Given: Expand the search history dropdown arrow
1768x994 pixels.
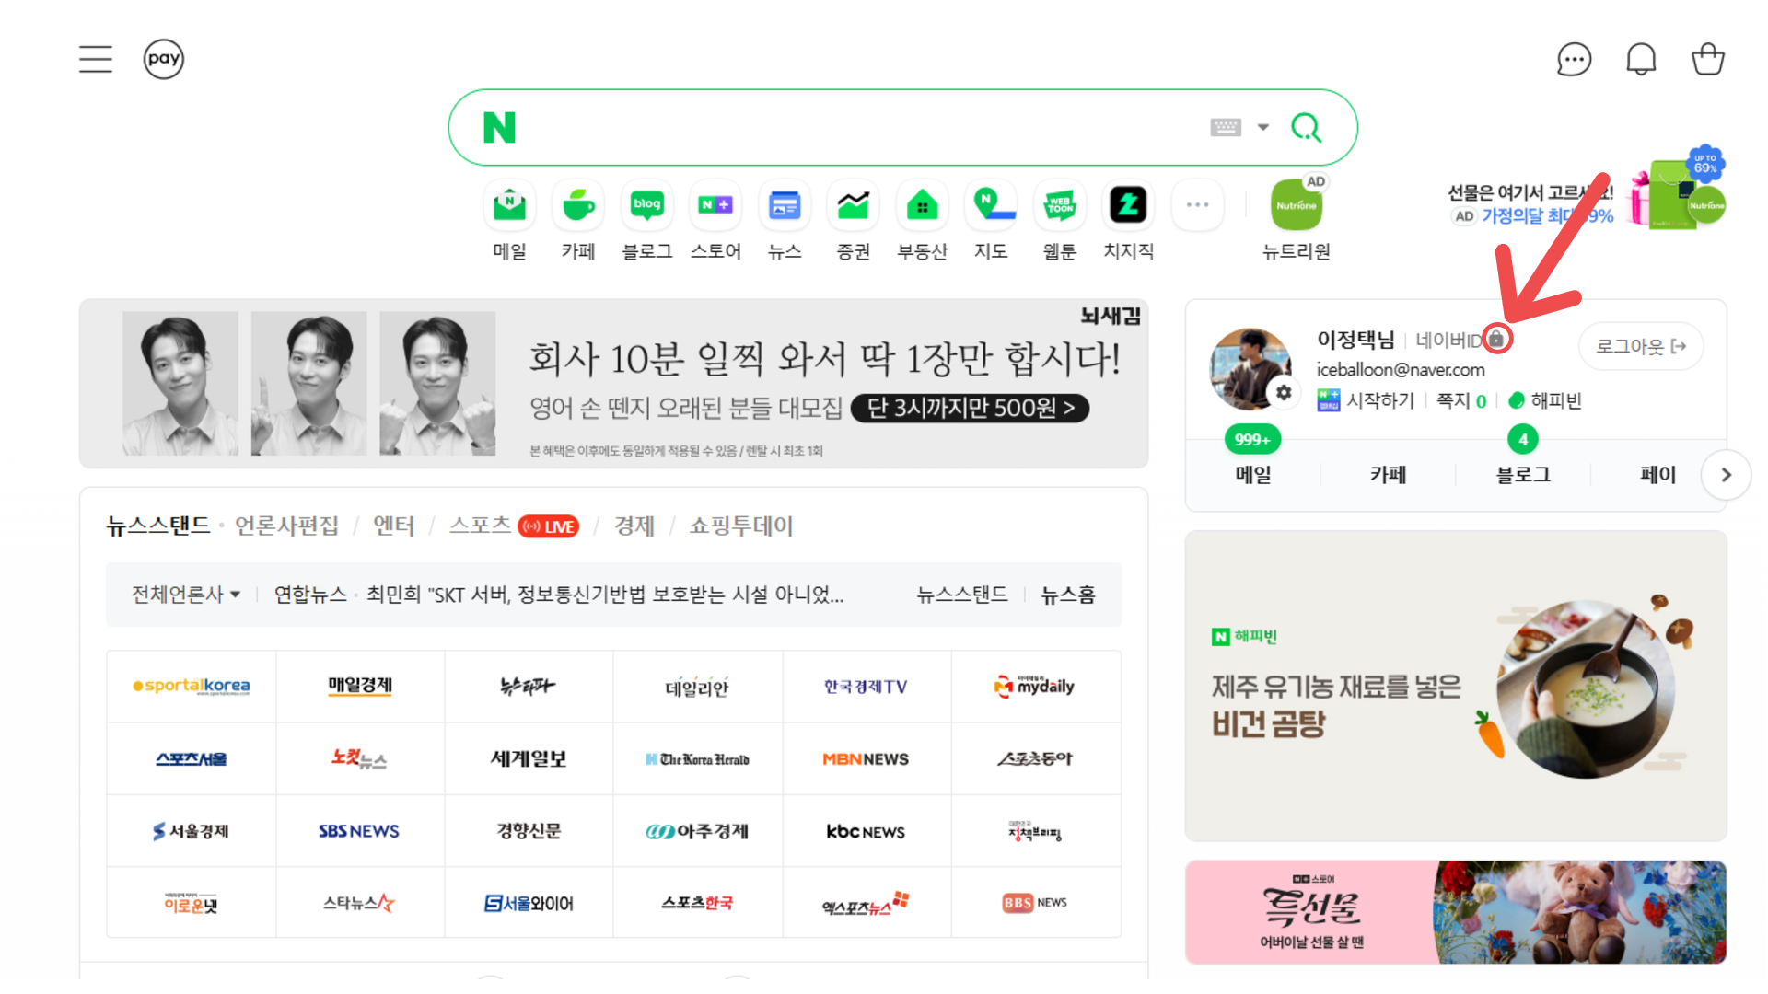Looking at the screenshot, I should tap(1263, 127).
